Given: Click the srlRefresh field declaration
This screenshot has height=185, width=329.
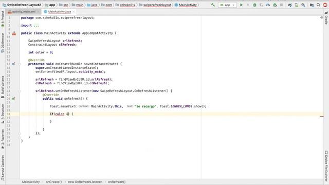Looking at the screenshot, I should (x=55, y=41).
